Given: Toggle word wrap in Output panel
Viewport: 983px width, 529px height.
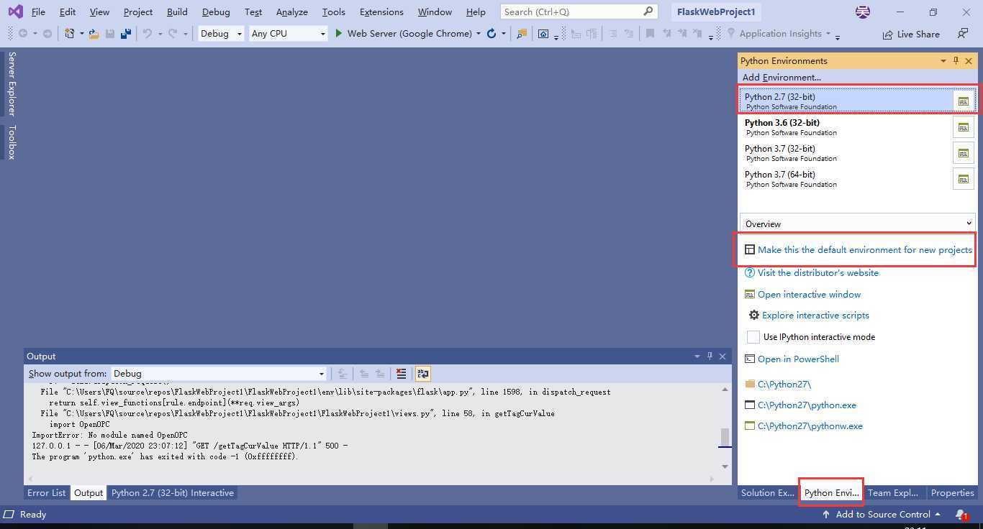Looking at the screenshot, I should [422, 374].
